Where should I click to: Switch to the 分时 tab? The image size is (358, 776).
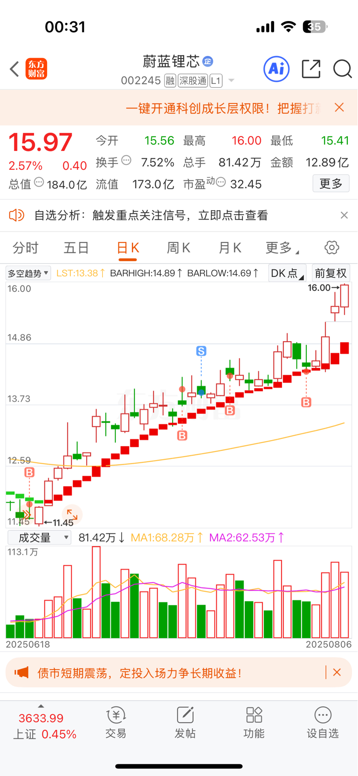point(25,247)
